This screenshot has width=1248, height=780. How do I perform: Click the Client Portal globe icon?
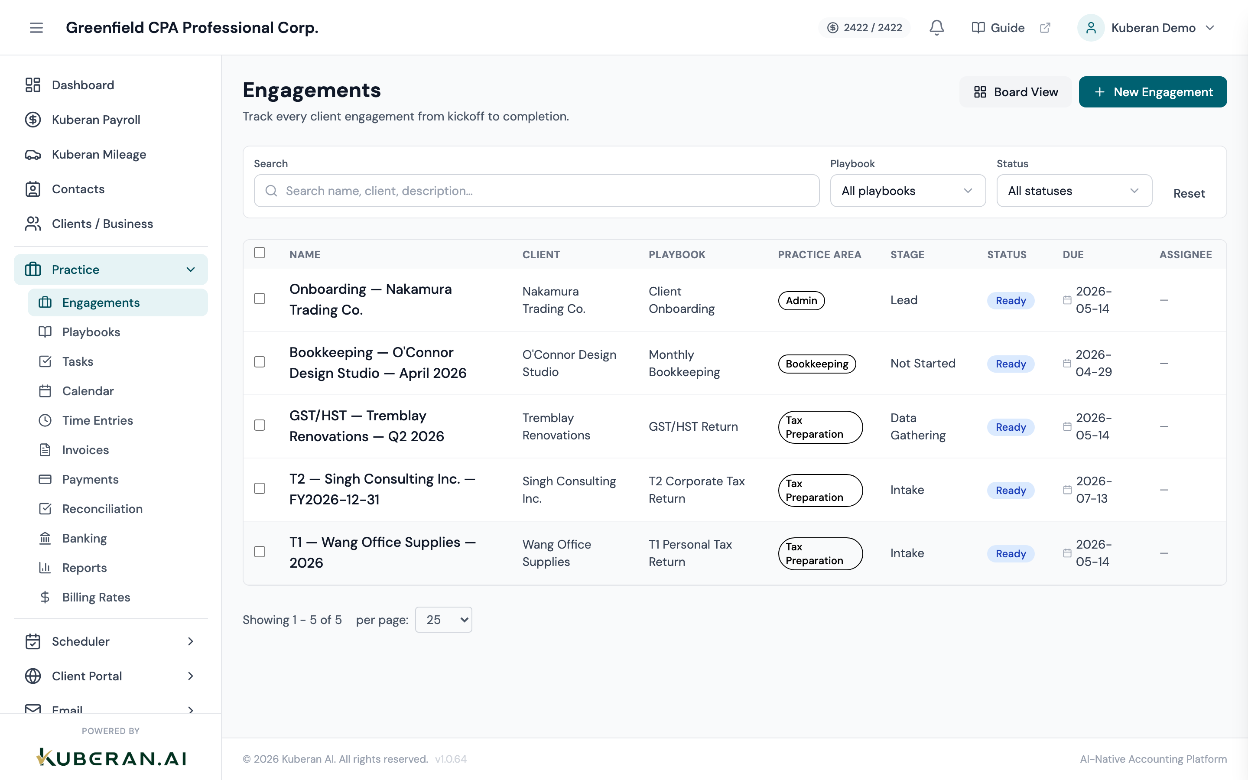pyautogui.click(x=33, y=676)
